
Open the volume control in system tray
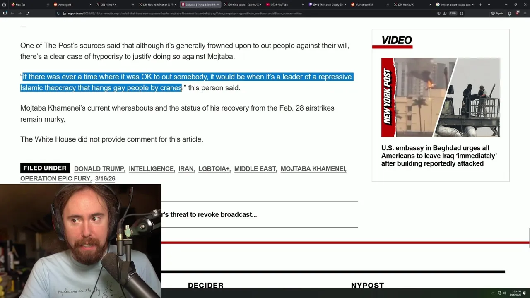pyautogui.click(x=504, y=293)
